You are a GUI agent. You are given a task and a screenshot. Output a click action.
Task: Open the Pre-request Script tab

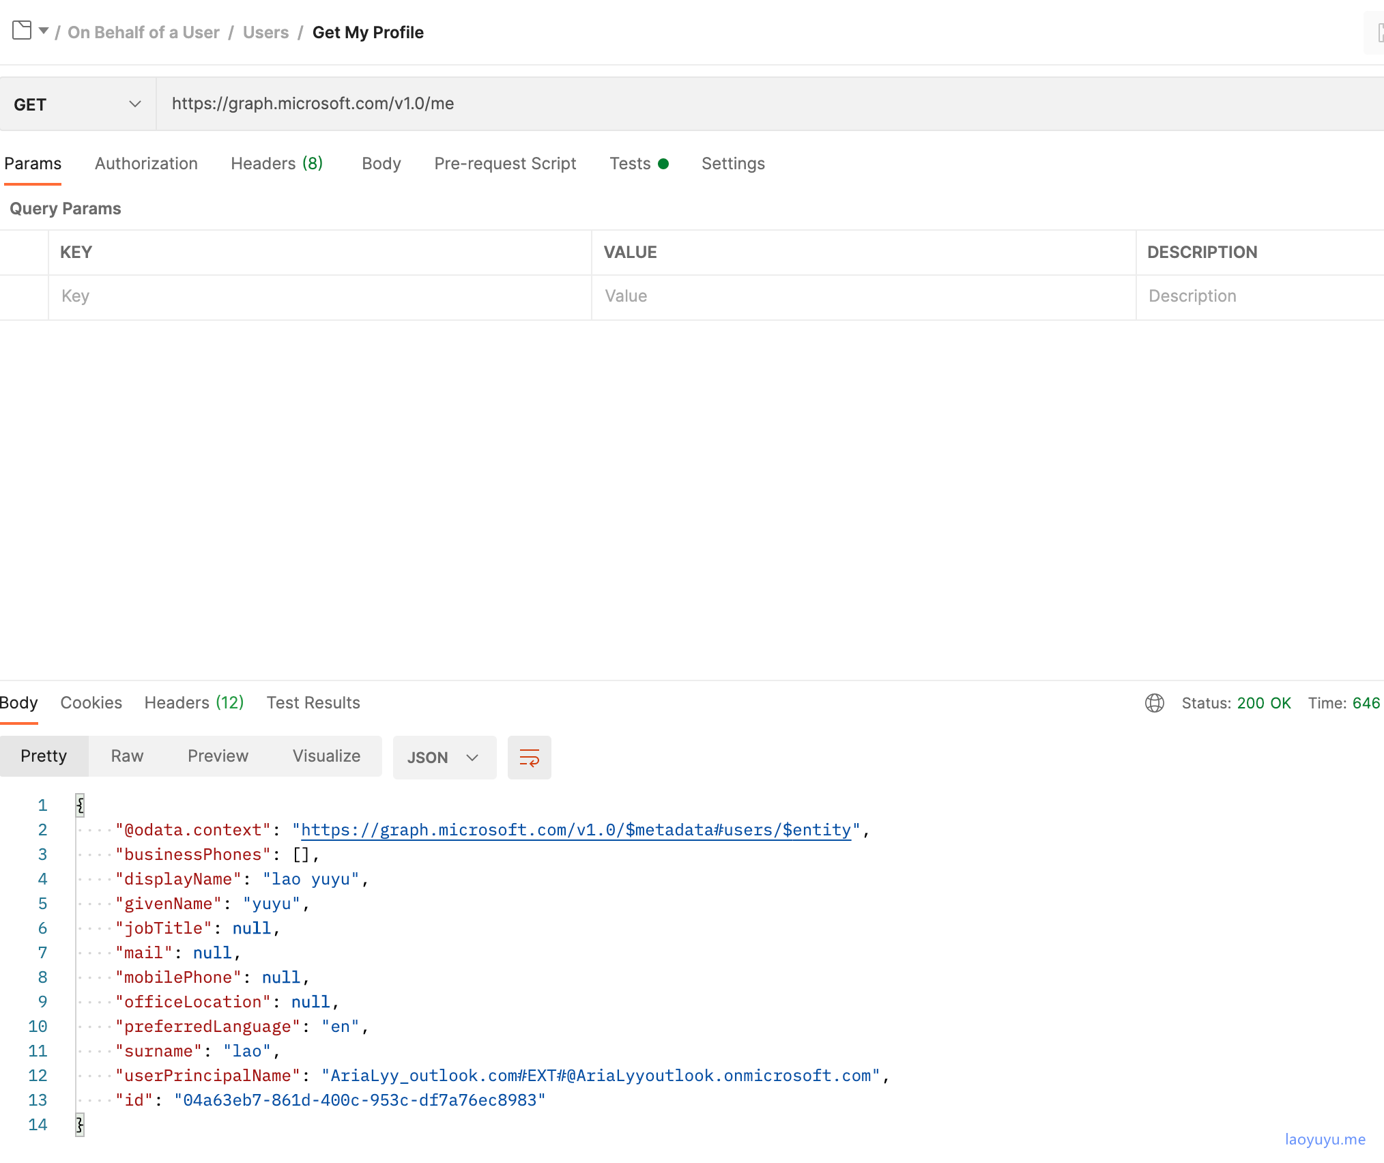coord(505,164)
